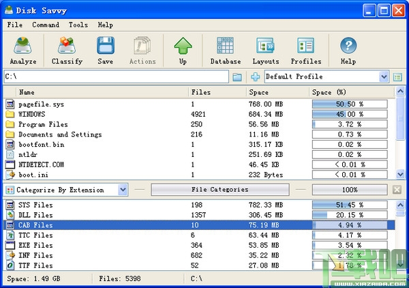Click the Files: 5398 status entry
This screenshot has width=409, height=288.
click(x=120, y=279)
